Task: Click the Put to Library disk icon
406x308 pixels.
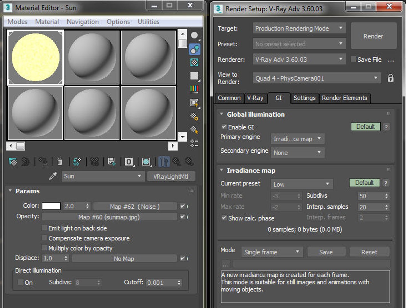Action: click(x=111, y=162)
